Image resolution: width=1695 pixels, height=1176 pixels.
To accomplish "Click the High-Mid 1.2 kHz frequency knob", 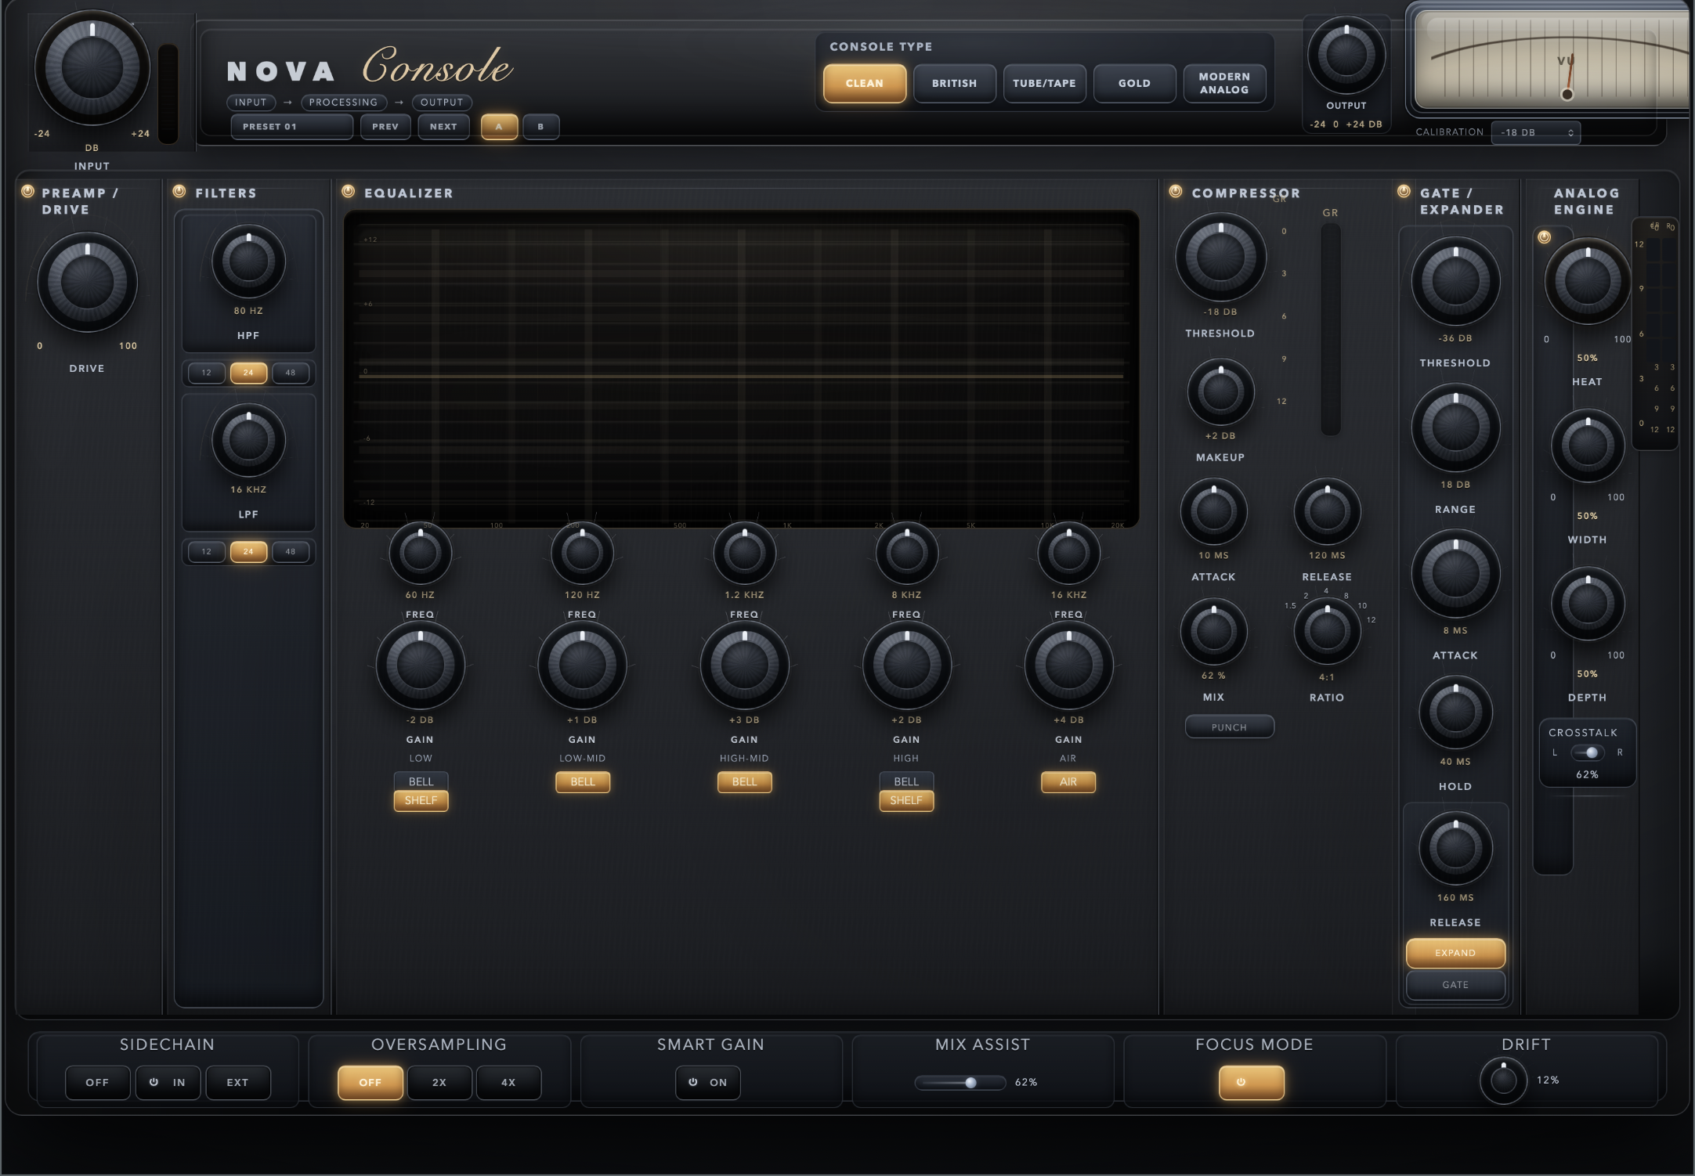I will 744,554.
